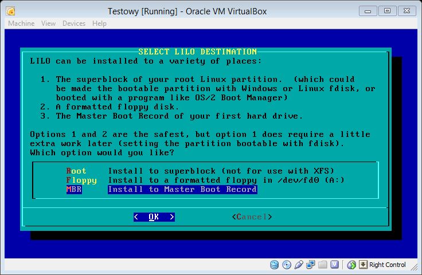
Task: Click the shared folders status icon
Action: coord(322,265)
